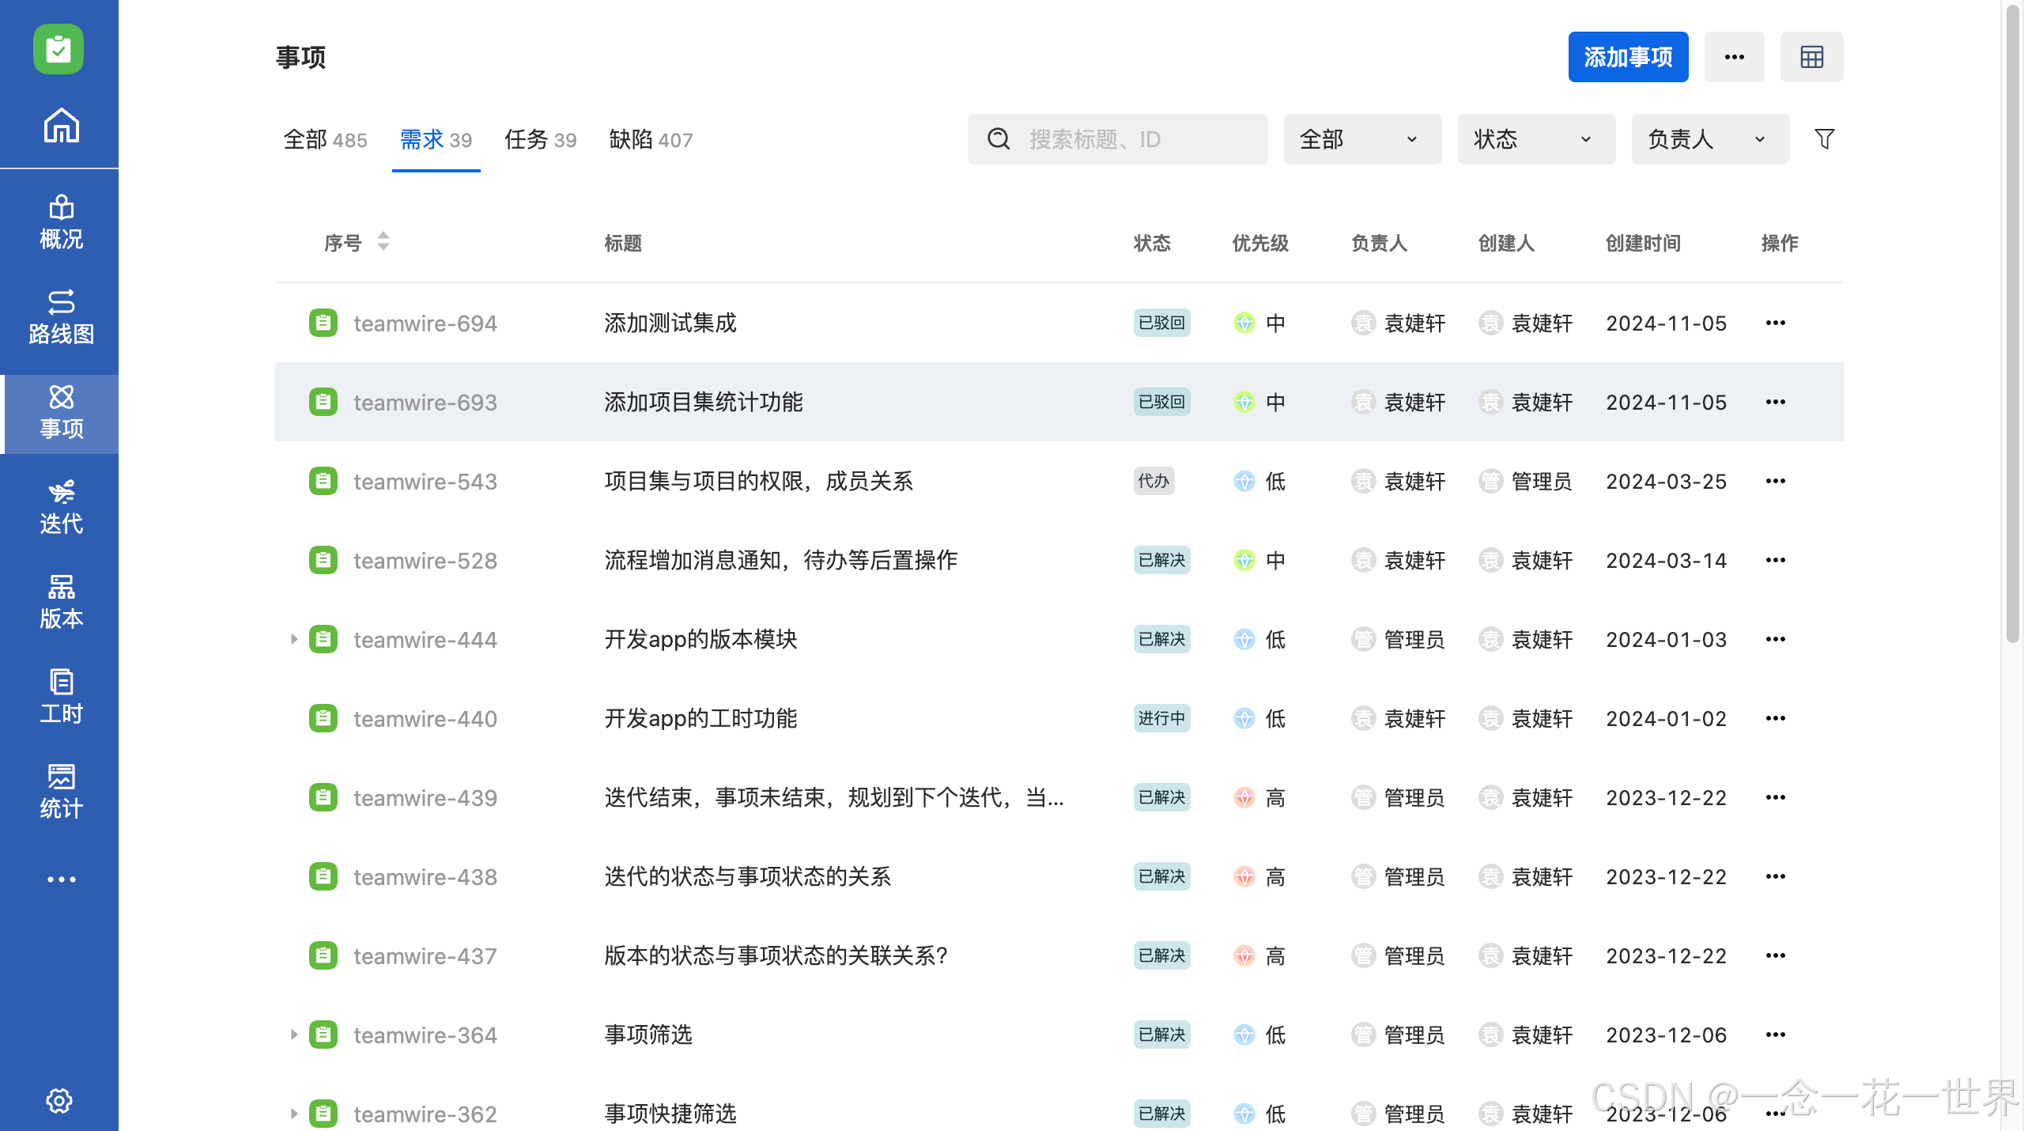Click the 添加事项 button

[x=1628, y=56]
